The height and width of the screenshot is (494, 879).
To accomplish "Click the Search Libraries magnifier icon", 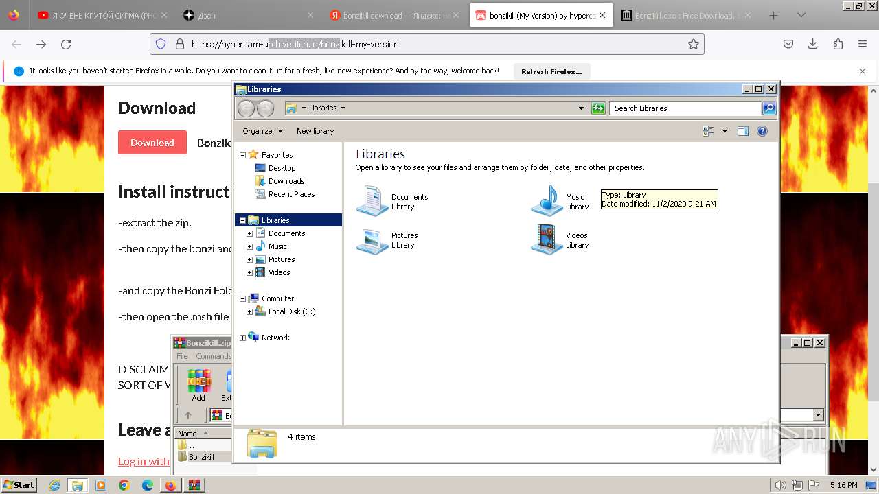I will tap(769, 108).
